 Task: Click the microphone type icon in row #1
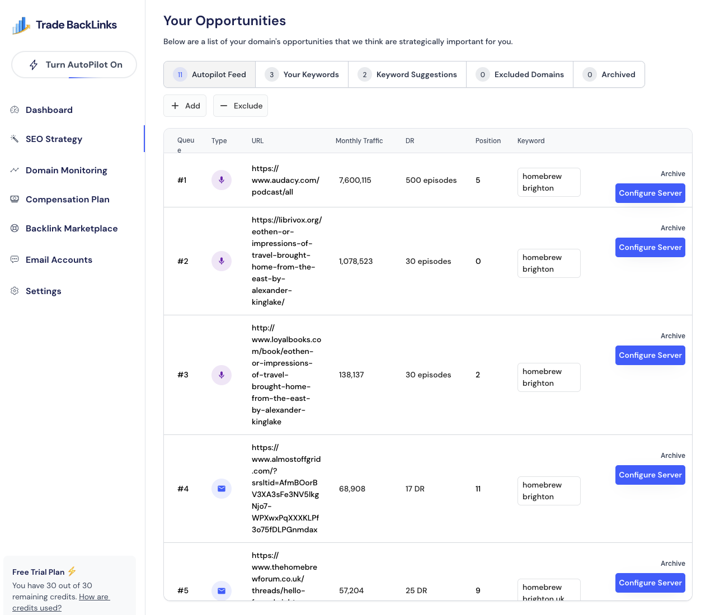[x=222, y=180]
